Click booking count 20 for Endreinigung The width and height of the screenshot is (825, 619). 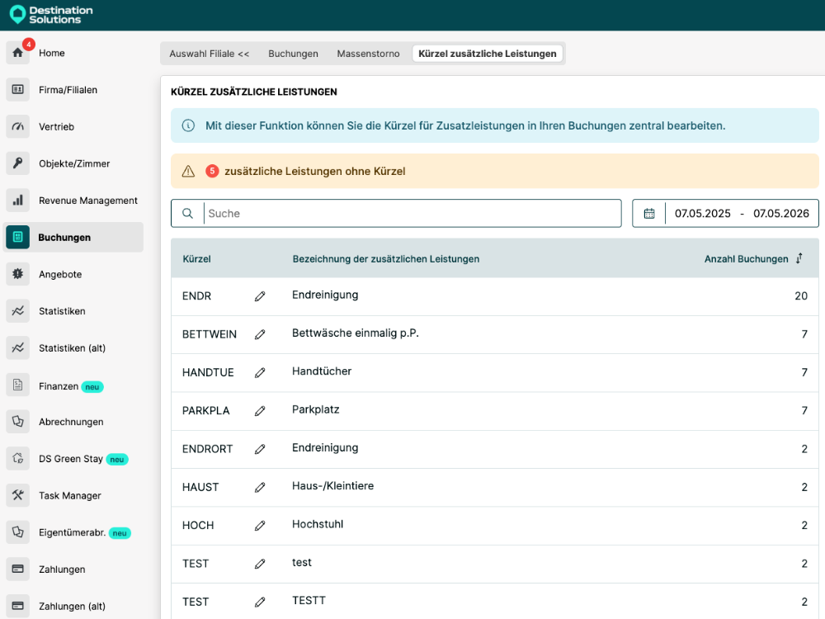point(801,295)
